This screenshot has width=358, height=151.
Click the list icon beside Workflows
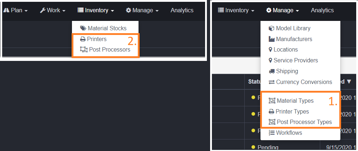tap(272, 133)
